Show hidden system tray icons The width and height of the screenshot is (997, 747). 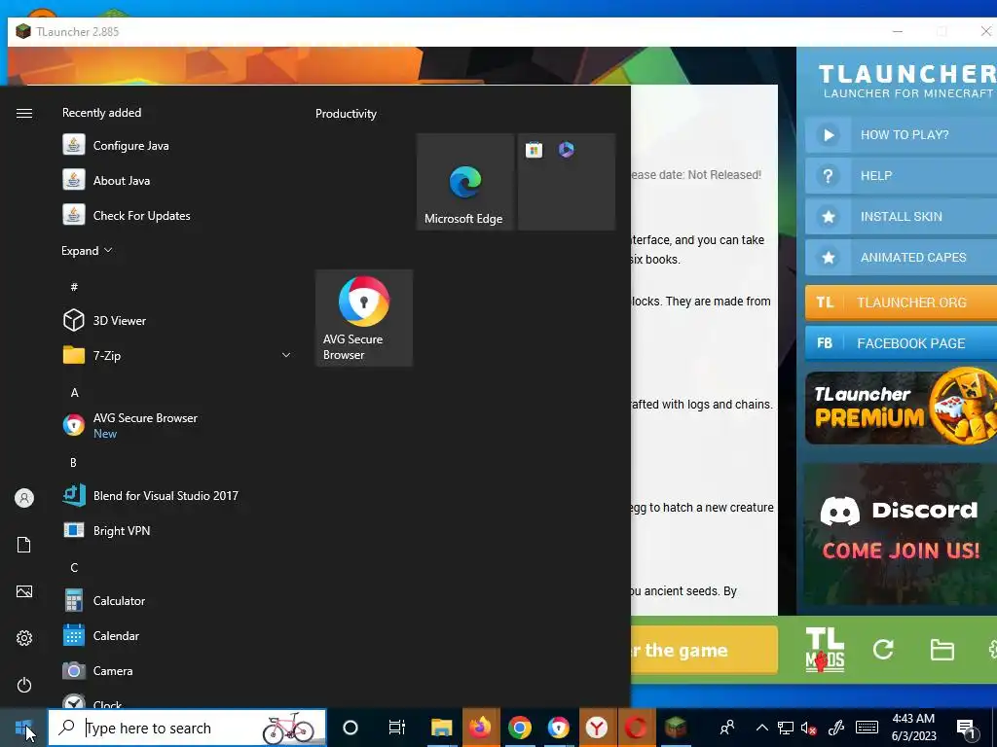pyautogui.click(x=761, y=728)
